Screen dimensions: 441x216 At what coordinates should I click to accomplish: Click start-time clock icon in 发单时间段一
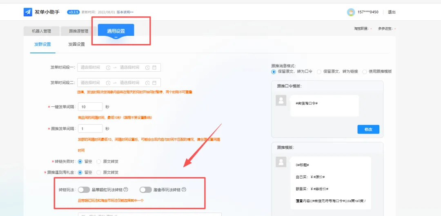pos(108,67)
